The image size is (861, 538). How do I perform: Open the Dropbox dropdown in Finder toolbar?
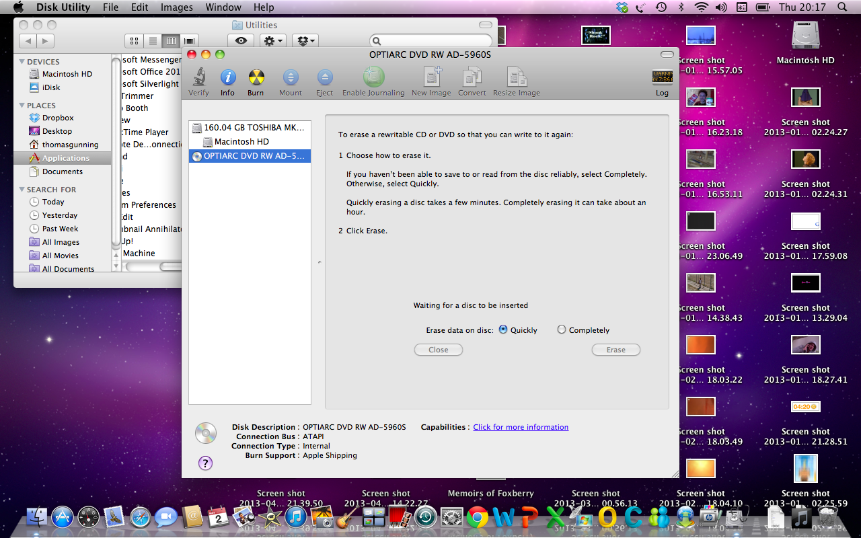305,41
